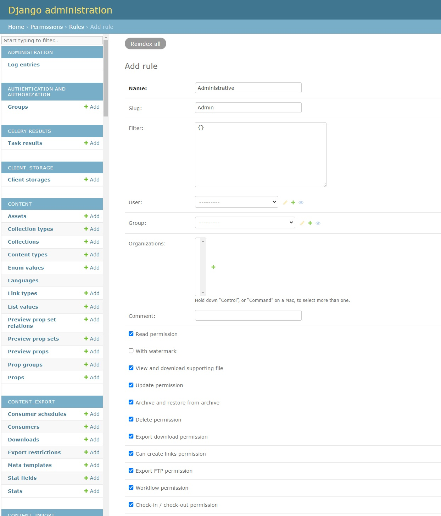Click the sidebar vertical scrollbar thumb
The height and width of the screenshot is (516, 441).
coord(106,78)
